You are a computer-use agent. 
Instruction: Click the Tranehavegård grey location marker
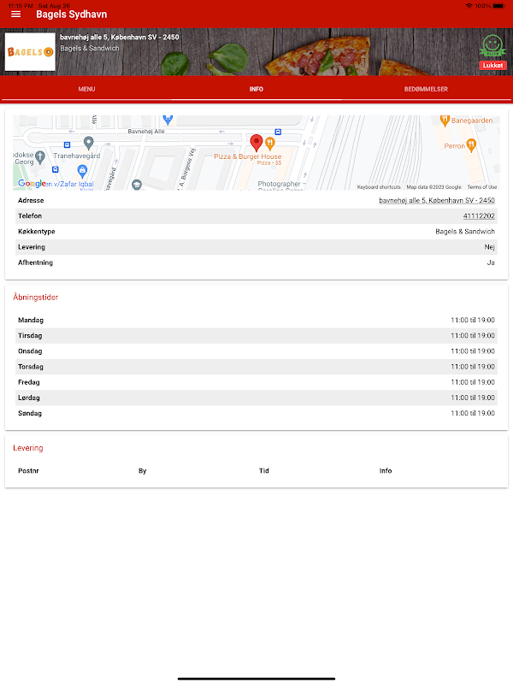[x=89, y=143]
